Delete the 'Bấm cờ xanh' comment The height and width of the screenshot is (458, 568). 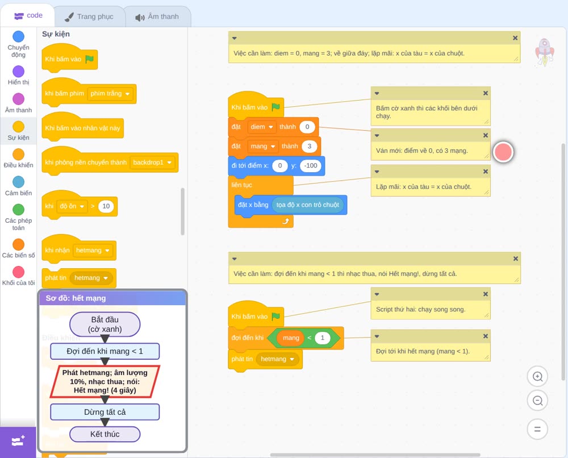pos(486,94)
